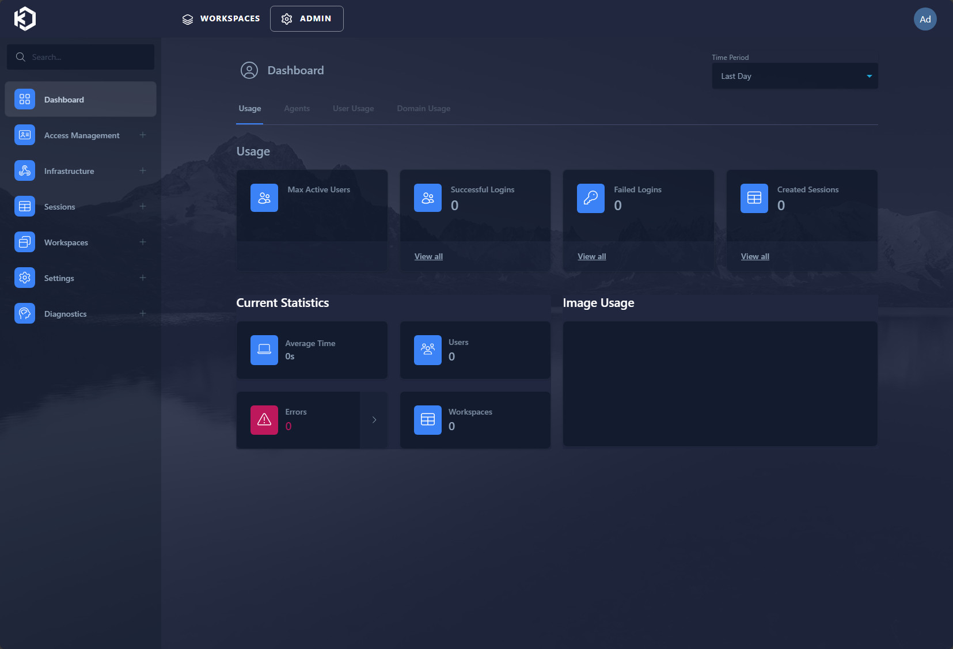Open the Workspaces layers icon in header
The width and height of the screenshot is (953, 649).
point(188,19)
